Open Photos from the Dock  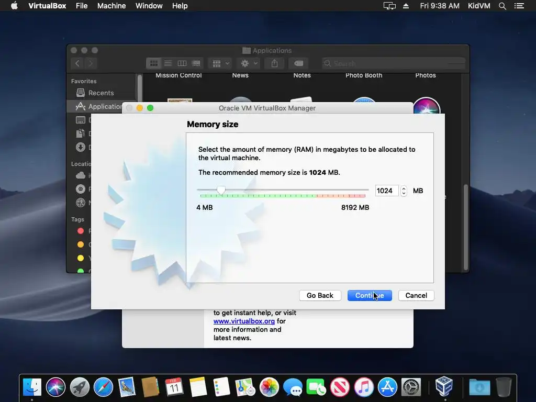coord(269,387)
